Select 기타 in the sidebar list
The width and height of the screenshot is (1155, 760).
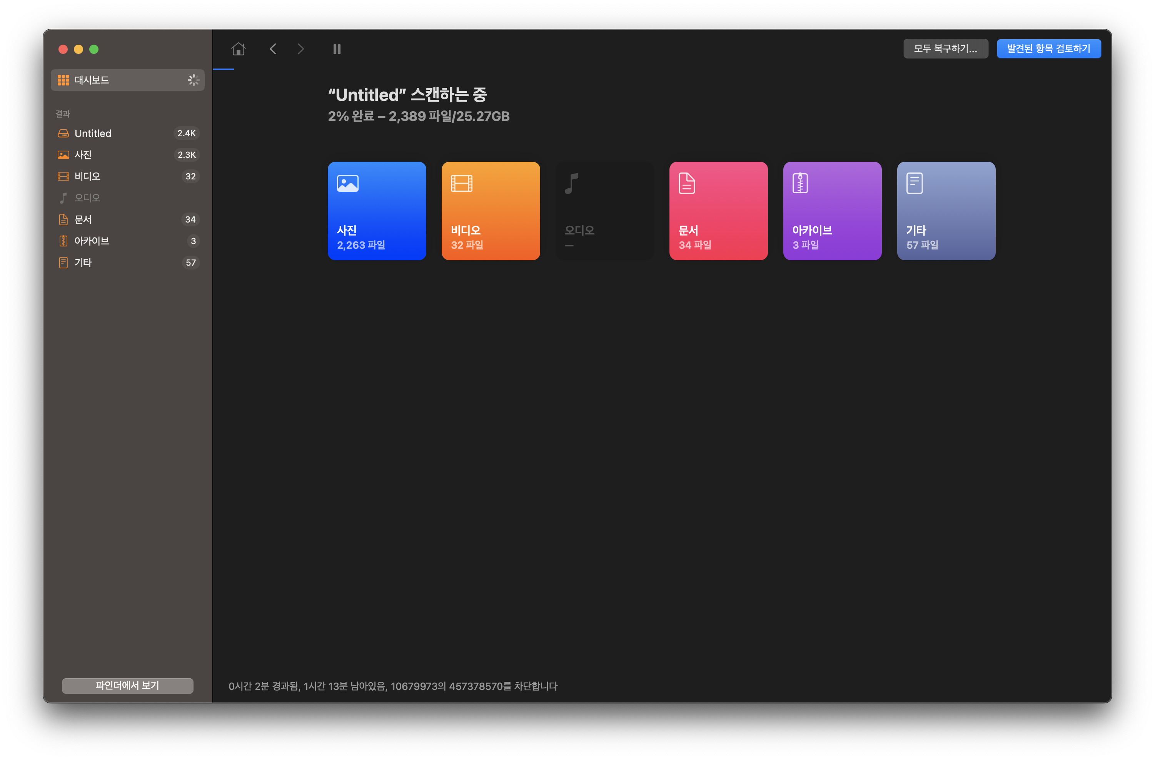(127, 263)
